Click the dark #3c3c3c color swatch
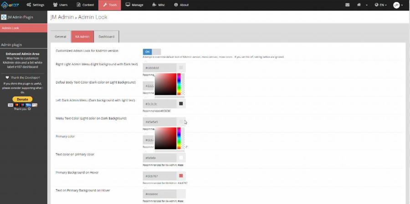The image size is (410, 204). tap(181, 104)
